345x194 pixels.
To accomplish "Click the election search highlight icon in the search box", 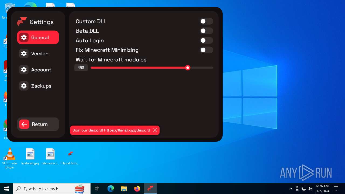I will (80, 189).
